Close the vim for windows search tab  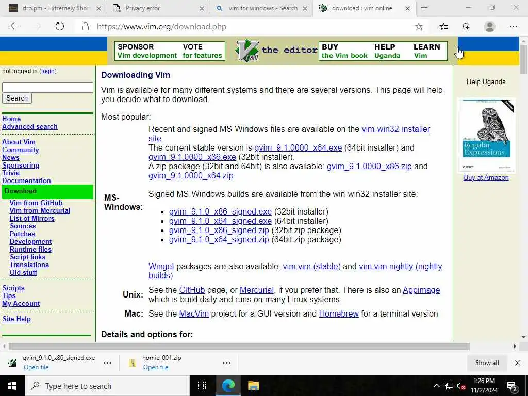[305, 9]
